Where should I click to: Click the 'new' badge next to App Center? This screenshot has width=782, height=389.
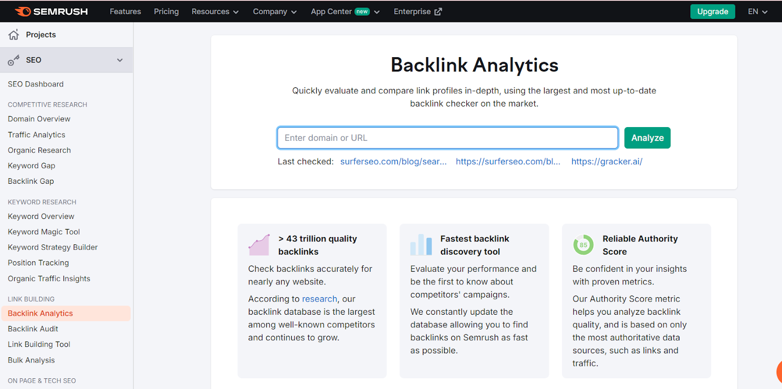(x=362, y=12)
